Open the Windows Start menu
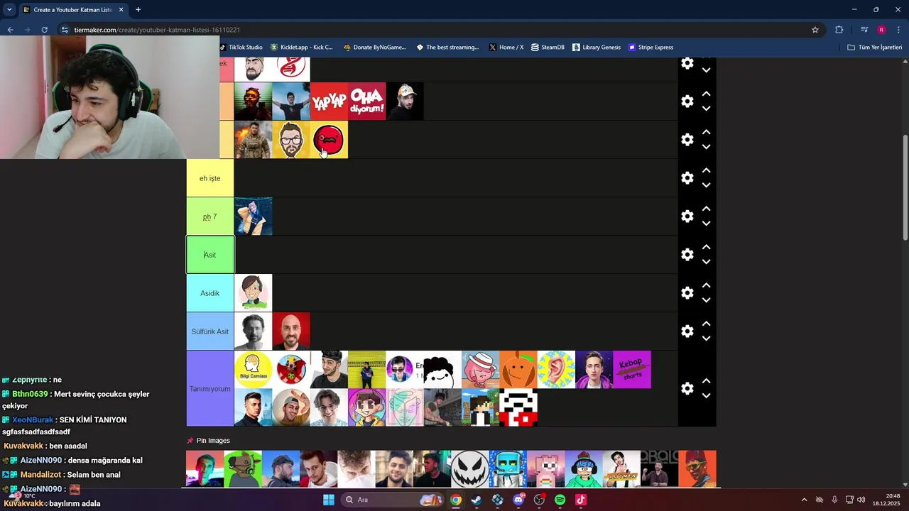The height and width of the screenshot is (511, 909). (329, 500)
